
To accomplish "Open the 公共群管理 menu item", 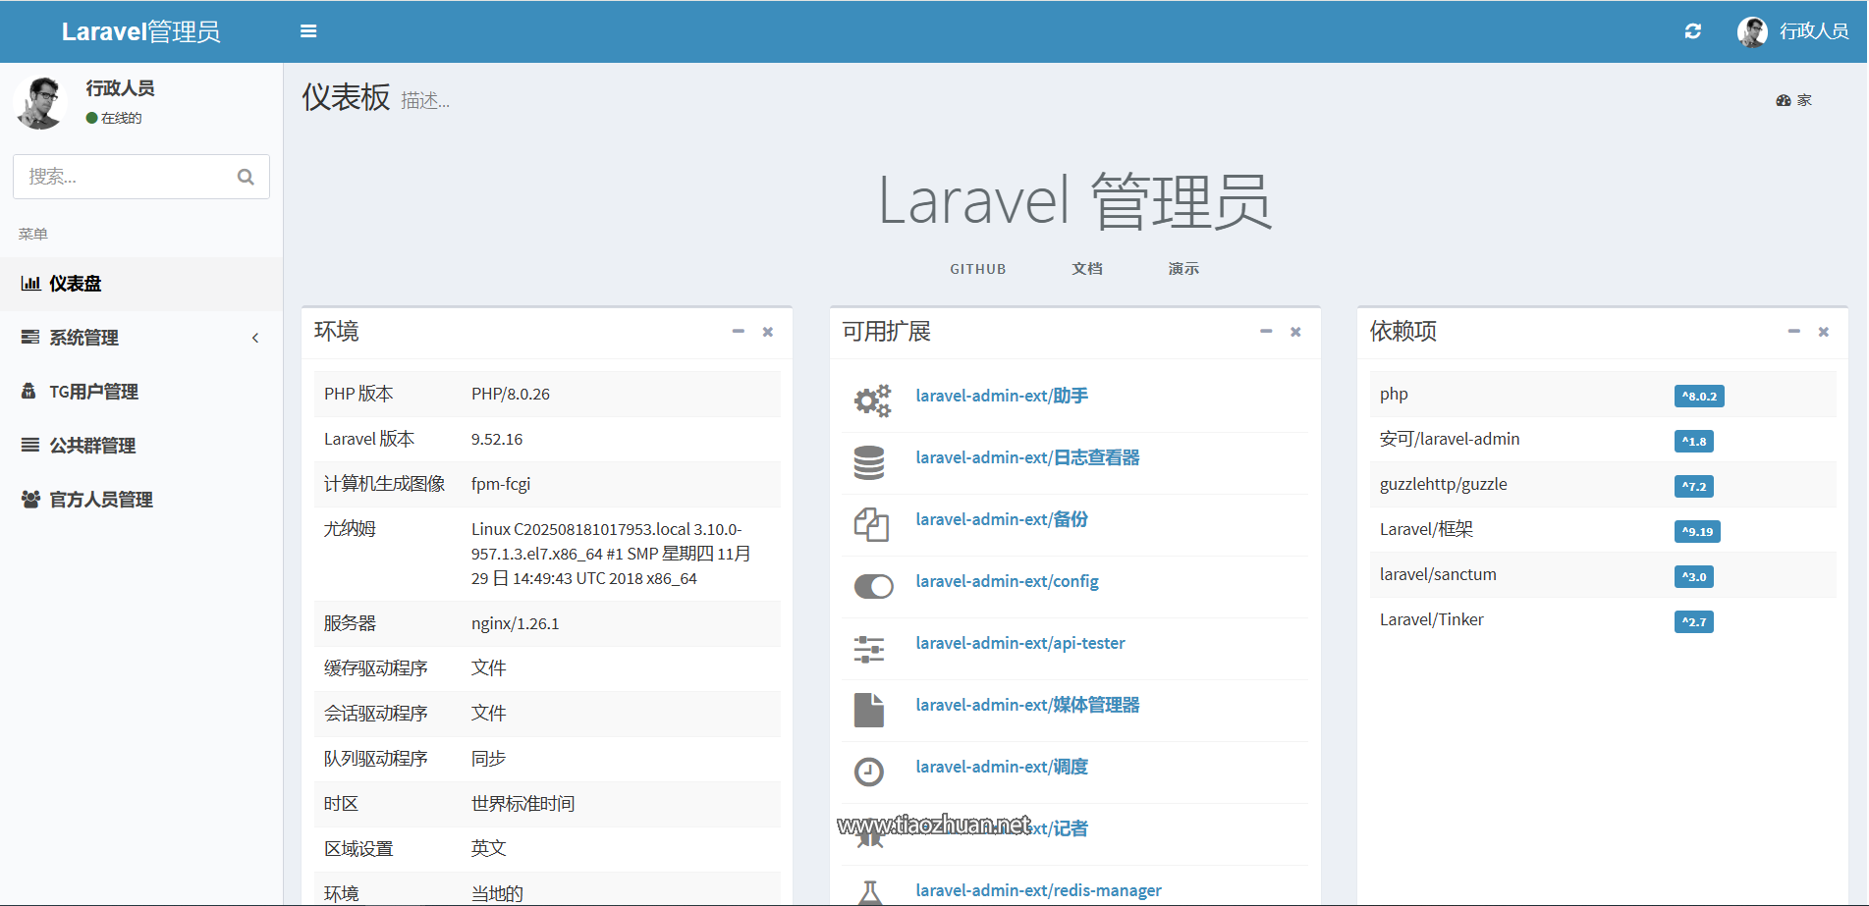I will tap(92, 446).
